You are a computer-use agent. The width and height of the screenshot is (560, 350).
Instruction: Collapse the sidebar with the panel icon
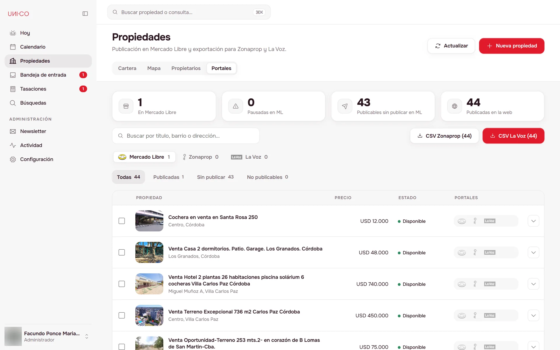click(x=85, y=14)
